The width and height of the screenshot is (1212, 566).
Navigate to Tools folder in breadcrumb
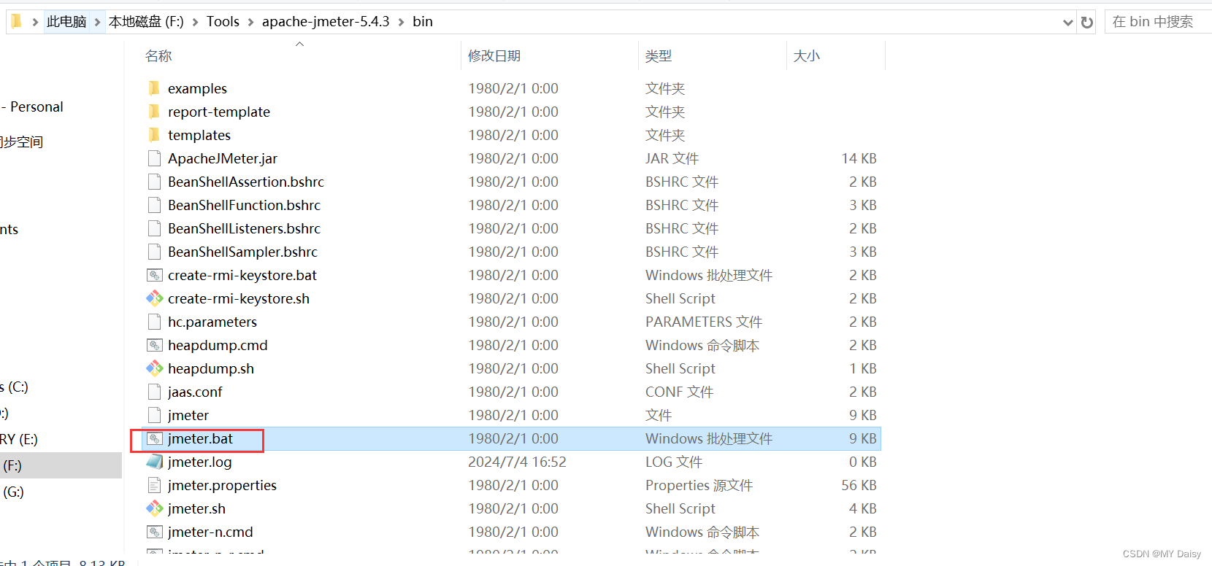tap(223, 22)
